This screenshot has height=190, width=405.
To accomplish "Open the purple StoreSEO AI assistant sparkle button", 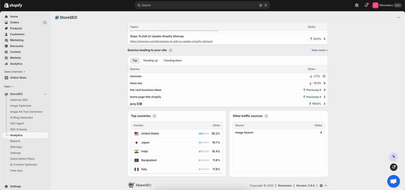I will (393, 156).
